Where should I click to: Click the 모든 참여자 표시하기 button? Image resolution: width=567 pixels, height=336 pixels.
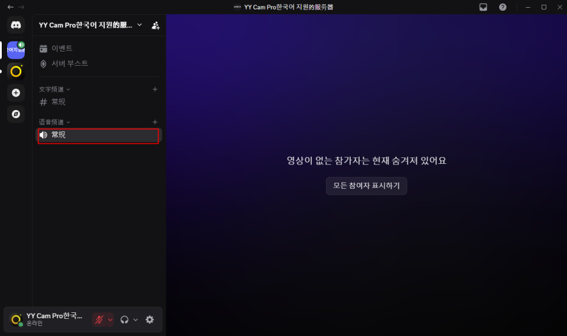pyautogui.click(x=366, y=186)
